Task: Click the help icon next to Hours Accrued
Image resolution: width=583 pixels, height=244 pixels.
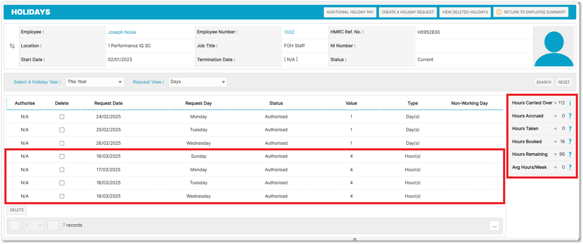Action: (570, 116)
